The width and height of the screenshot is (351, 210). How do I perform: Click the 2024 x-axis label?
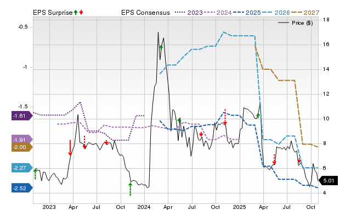pyautogui.click(x=144, y=207)
